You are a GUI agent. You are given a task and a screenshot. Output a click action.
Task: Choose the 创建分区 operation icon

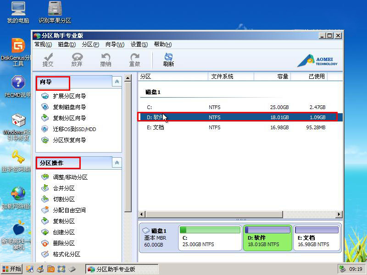pyautogui.click(x=45, y=232)
